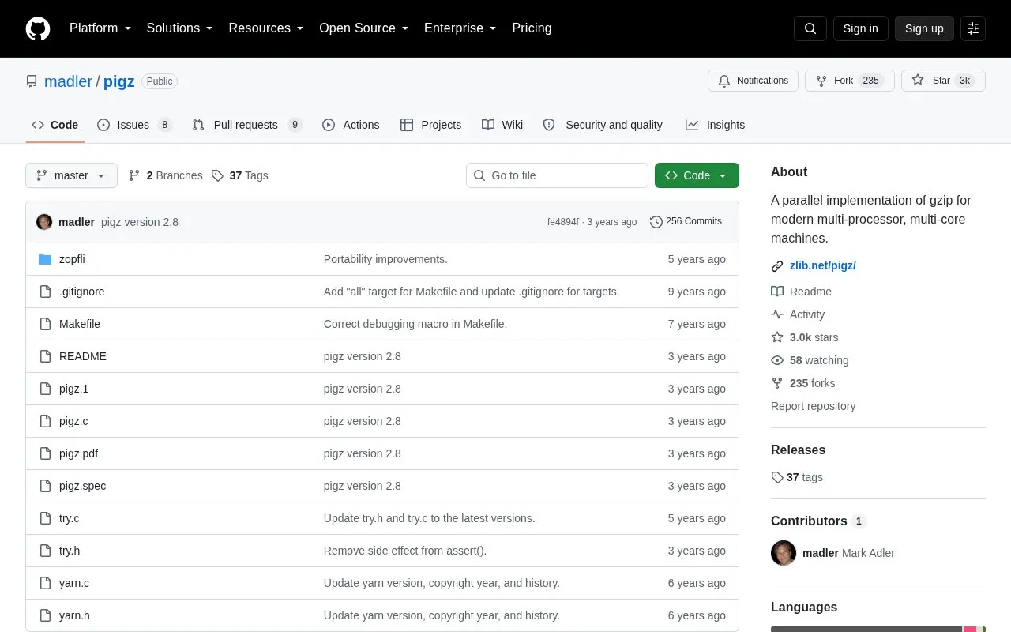Open the pigz.spec file

click(x=82, y=486)
